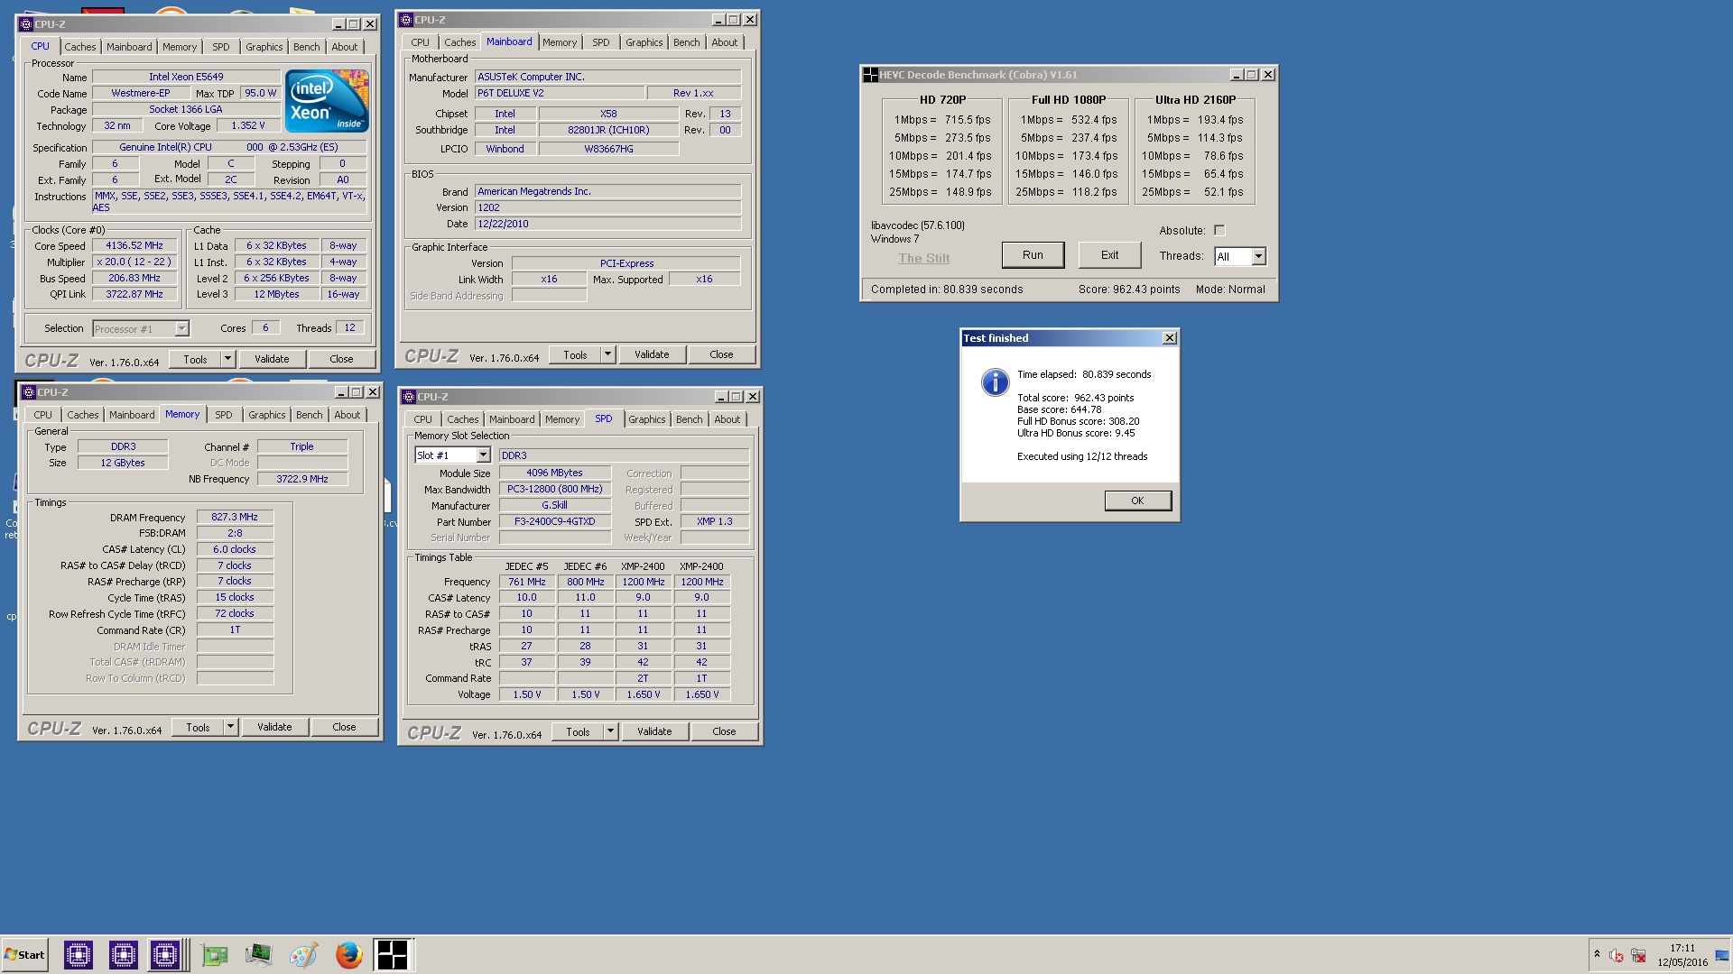Open the Processor #1 selection dropdown
Image resolution: width=1733 pixels, height=974 pixels.
181,329
